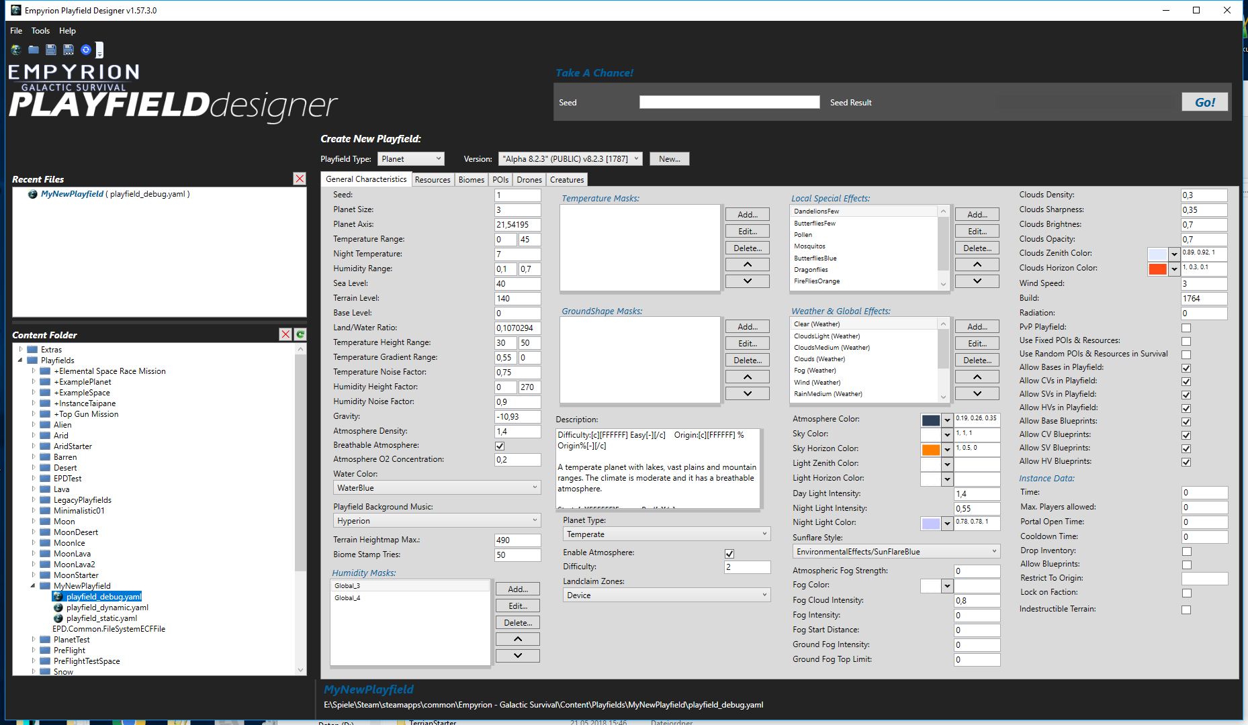
Task: Toggle Allow Bases in Playfield checkbox
Action: pos(1186,368)
